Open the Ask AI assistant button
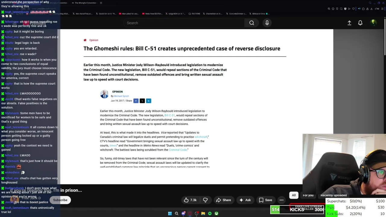The height and width of the screenshot is (217, 386). (245, 200)
